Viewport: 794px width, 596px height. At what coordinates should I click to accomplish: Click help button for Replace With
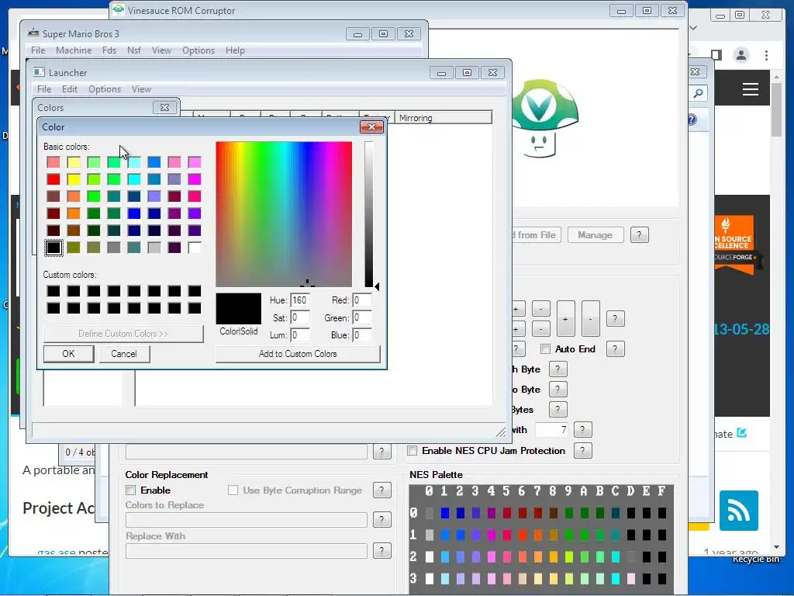click(381, 550)
